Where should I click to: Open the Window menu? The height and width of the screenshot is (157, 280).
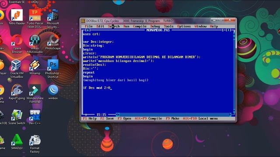(200, 26)
